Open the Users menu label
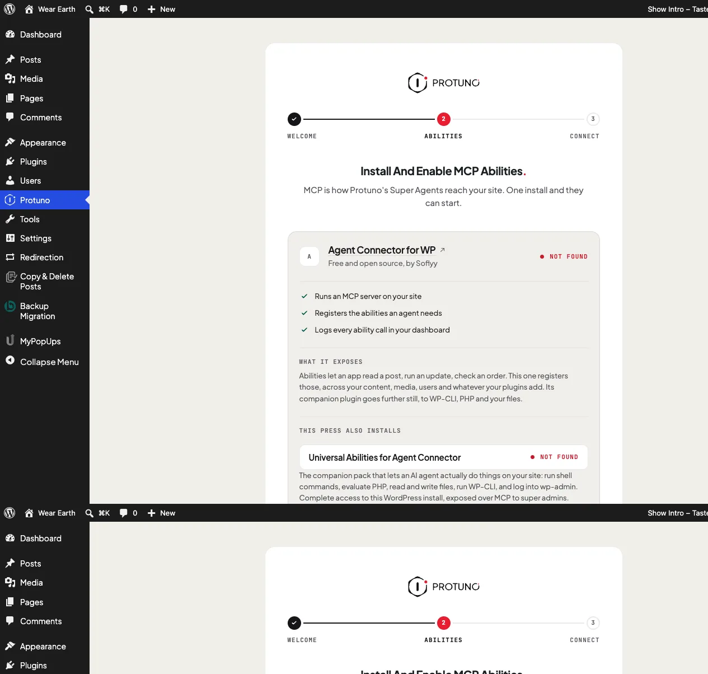Screen dimensions: 708x674 coord(30,180)
